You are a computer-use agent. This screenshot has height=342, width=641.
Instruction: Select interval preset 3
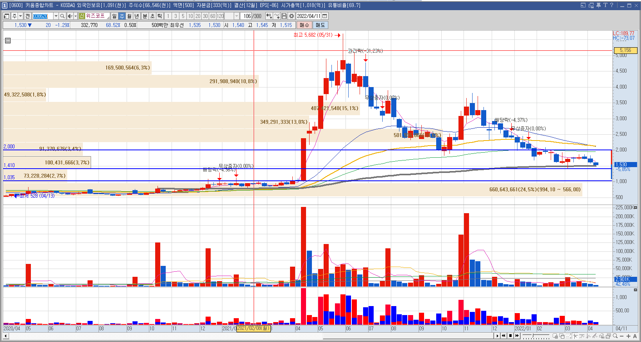(175, 16)
